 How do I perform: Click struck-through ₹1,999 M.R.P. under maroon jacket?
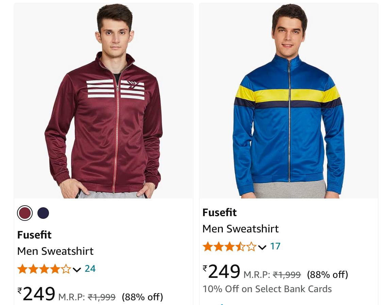102,297
